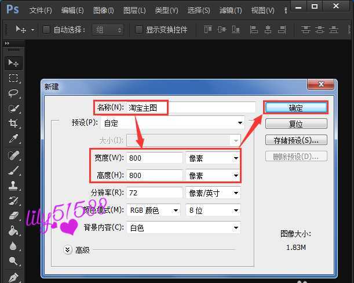Viewport: 354px width, 283px height.
Task: Select the Move tool in the toolbox
Action: click(13, 63)
